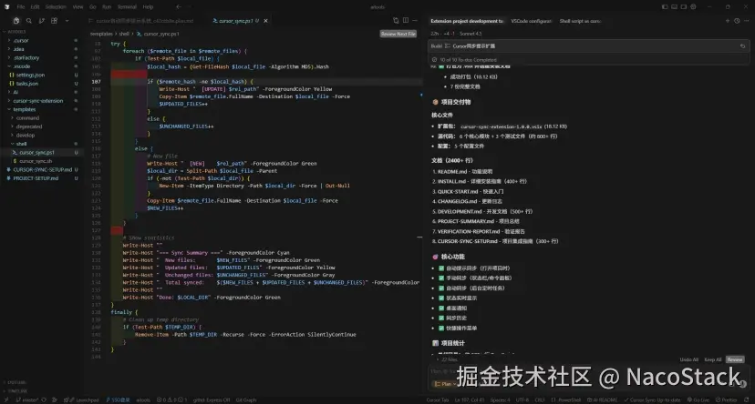
Task: Click the AI README status bar item
Action: tap(603, 399)
